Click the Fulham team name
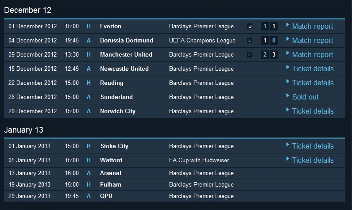 point(110,184)
